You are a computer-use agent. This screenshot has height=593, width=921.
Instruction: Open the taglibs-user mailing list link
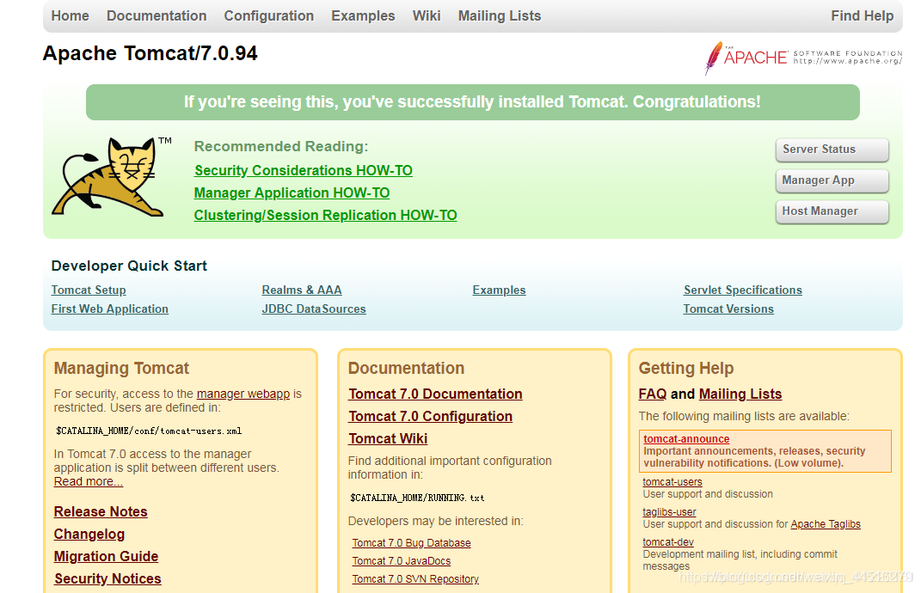click(x=669, y=512)
